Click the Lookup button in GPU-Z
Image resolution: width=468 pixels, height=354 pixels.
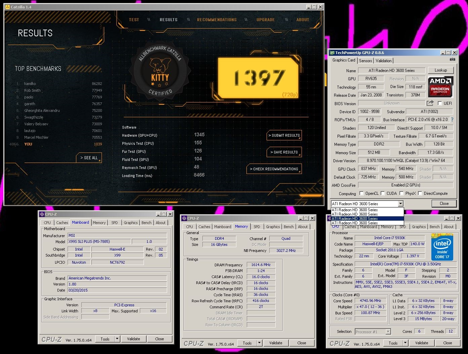[x=441, y=70]
